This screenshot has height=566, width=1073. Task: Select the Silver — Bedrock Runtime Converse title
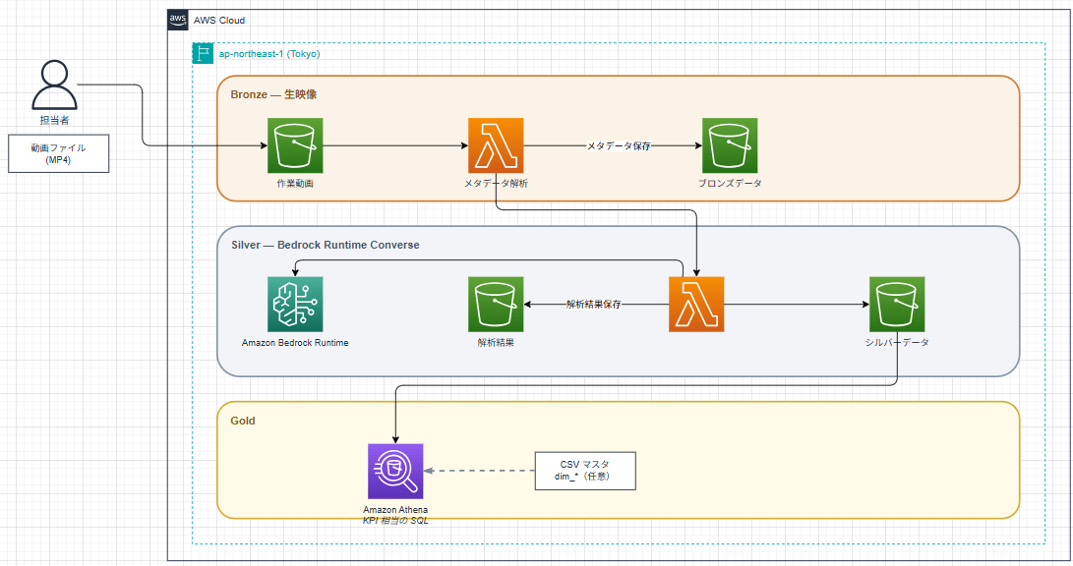(x=326, y=245)
